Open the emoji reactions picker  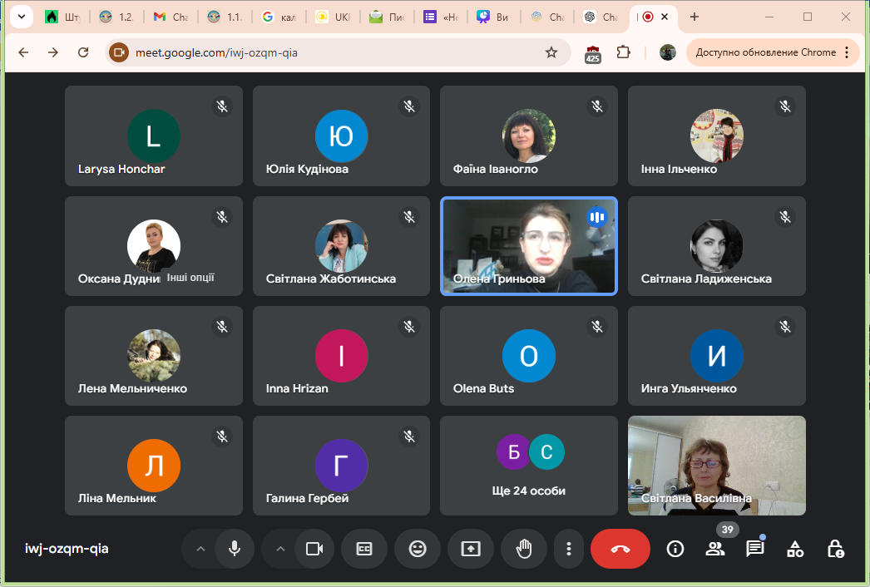point(418,549)
